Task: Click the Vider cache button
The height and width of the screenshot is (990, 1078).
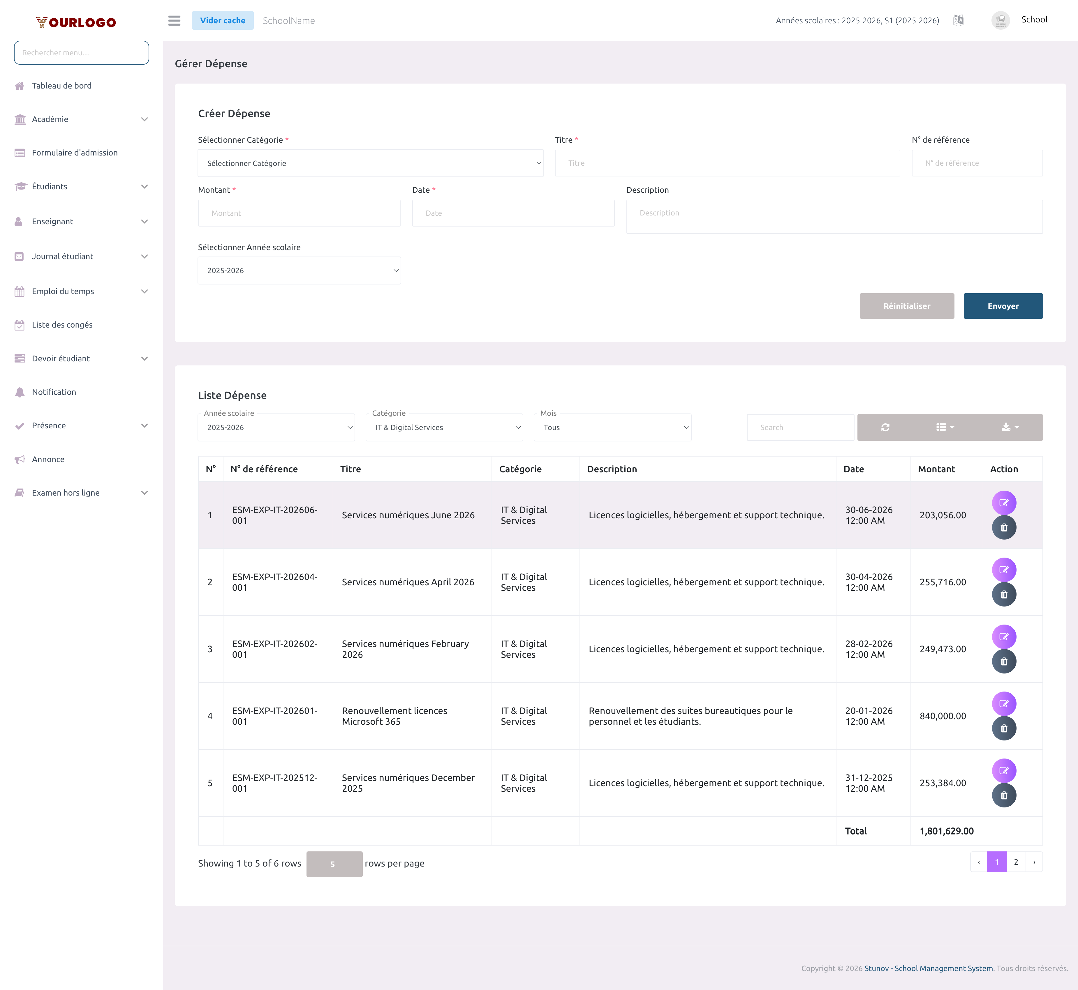Action: (223, 20)
